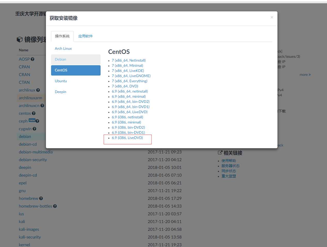Click external-link icon beside 相关链接 heading

220,153
